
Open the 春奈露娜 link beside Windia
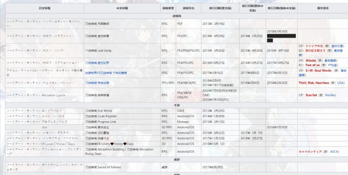point(330,60)
